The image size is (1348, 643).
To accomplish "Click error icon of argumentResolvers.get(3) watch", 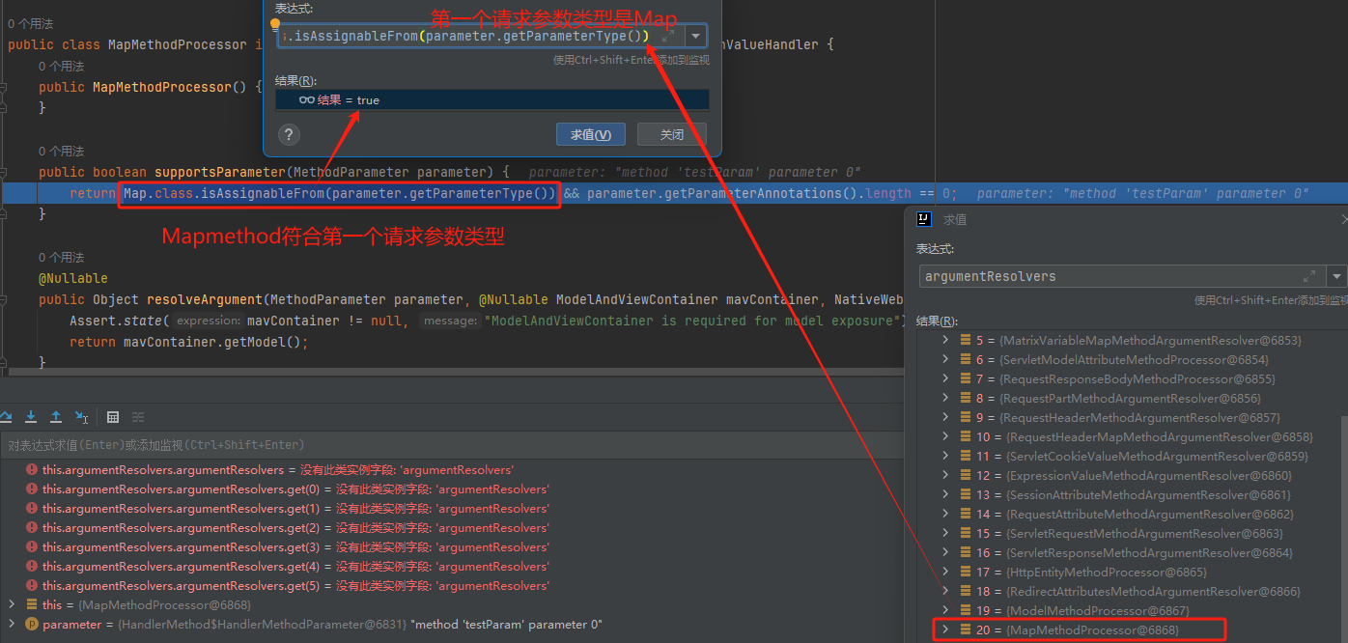I will [32, 547].
